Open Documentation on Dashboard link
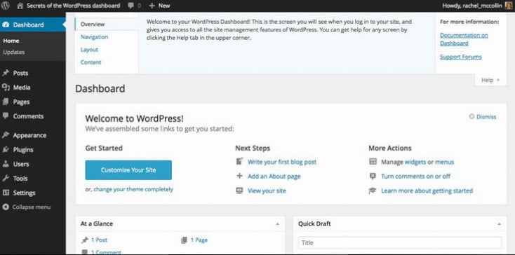 464,39
